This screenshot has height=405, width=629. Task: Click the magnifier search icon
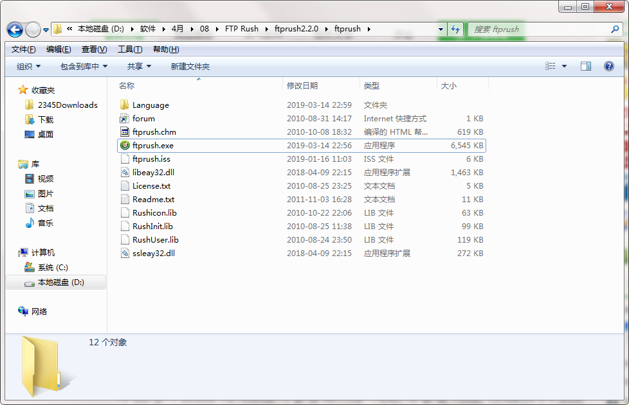coord(615,30)
